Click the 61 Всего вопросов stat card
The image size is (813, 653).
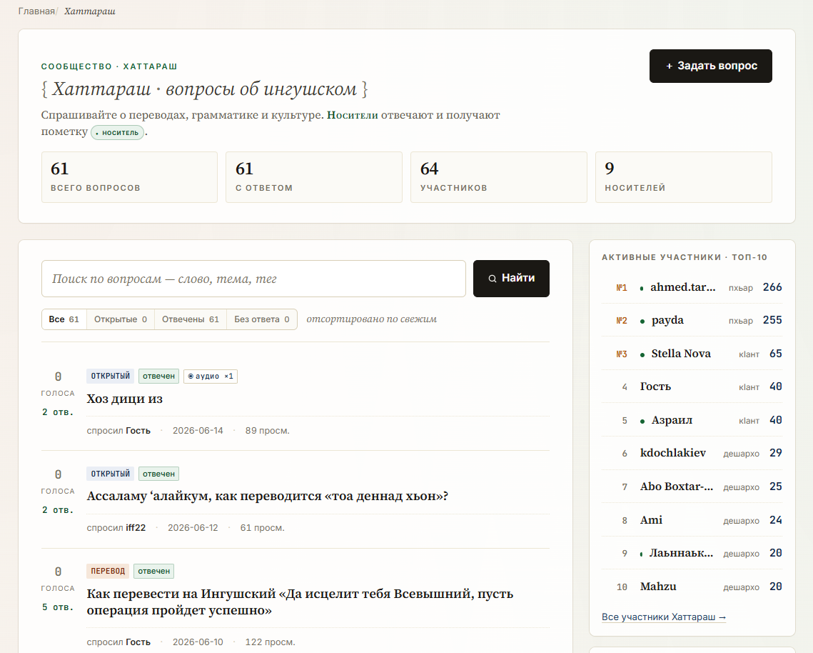pyautogui.click(x=130, y=177)
